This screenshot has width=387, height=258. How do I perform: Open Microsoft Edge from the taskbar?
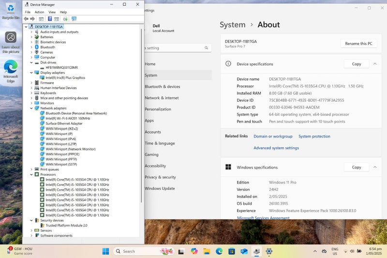219,251
